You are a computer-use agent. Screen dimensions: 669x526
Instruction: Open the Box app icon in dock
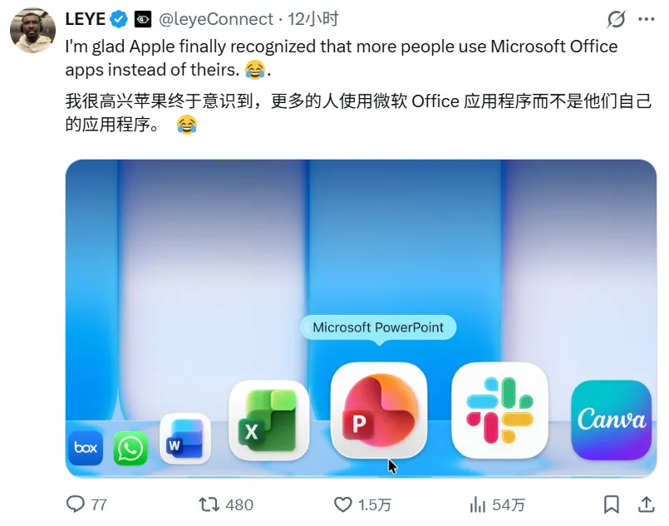(86, 448)
